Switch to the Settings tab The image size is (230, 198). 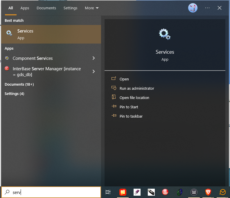coord(70,8)
